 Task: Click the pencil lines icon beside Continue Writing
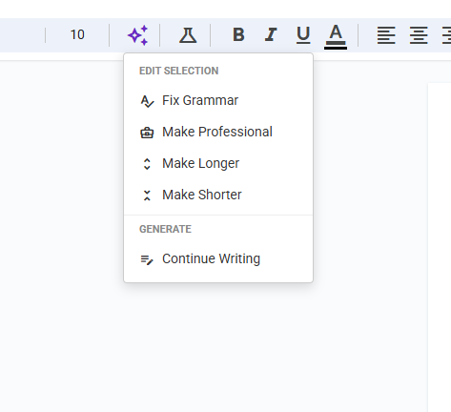147,259
